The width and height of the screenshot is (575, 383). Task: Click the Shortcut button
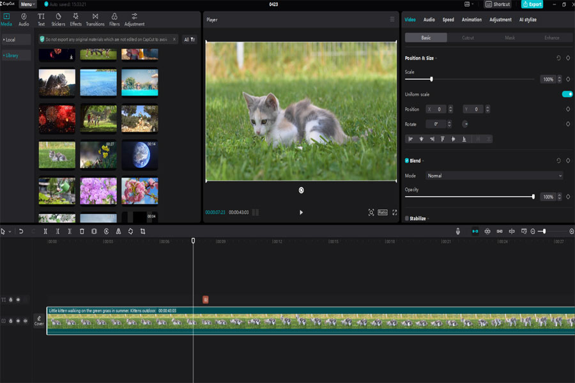tap(498, 4)
